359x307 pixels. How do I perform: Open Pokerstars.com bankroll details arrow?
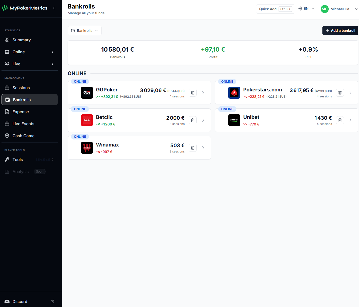(350, 93)
